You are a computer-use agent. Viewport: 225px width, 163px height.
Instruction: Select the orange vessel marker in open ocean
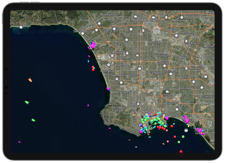click(x=30, y=80)
